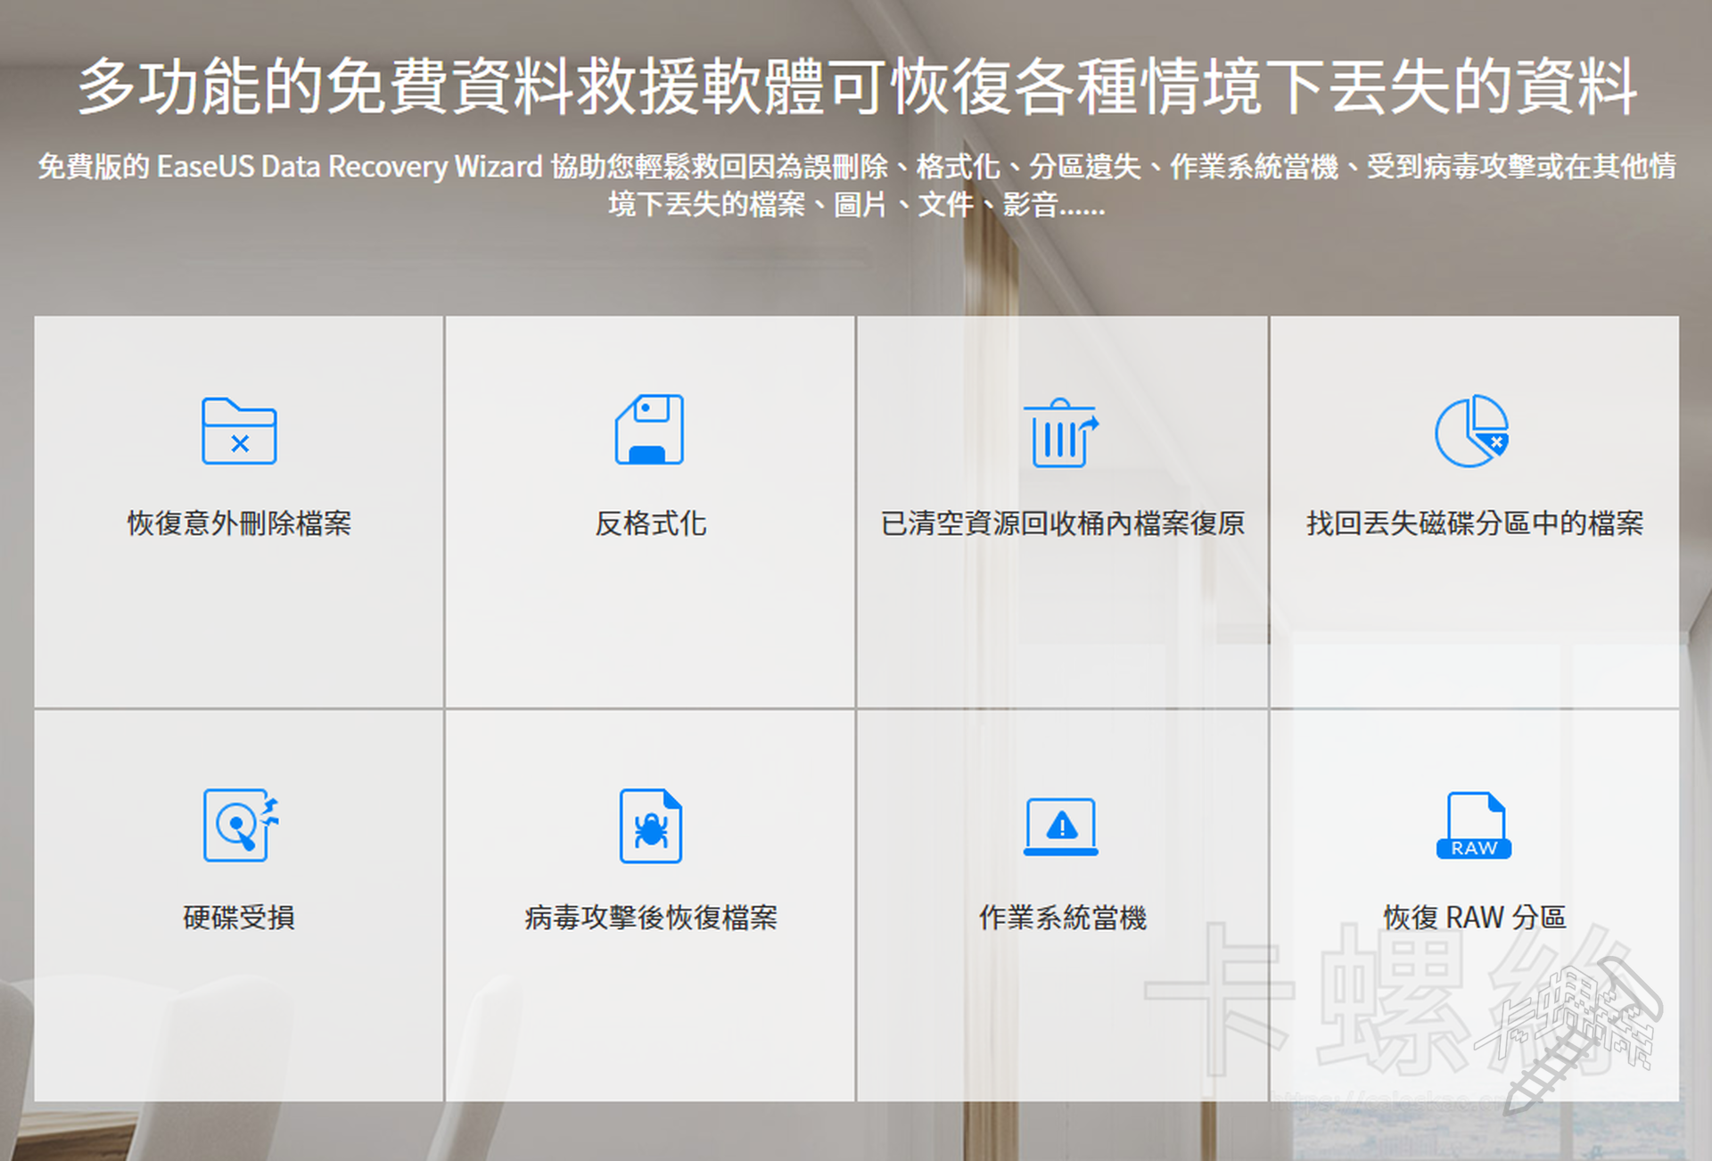Screen dimensions: 1712x1161
Task: Click the lost partition pie chart icon
Action: click(x=1472, y=432)
